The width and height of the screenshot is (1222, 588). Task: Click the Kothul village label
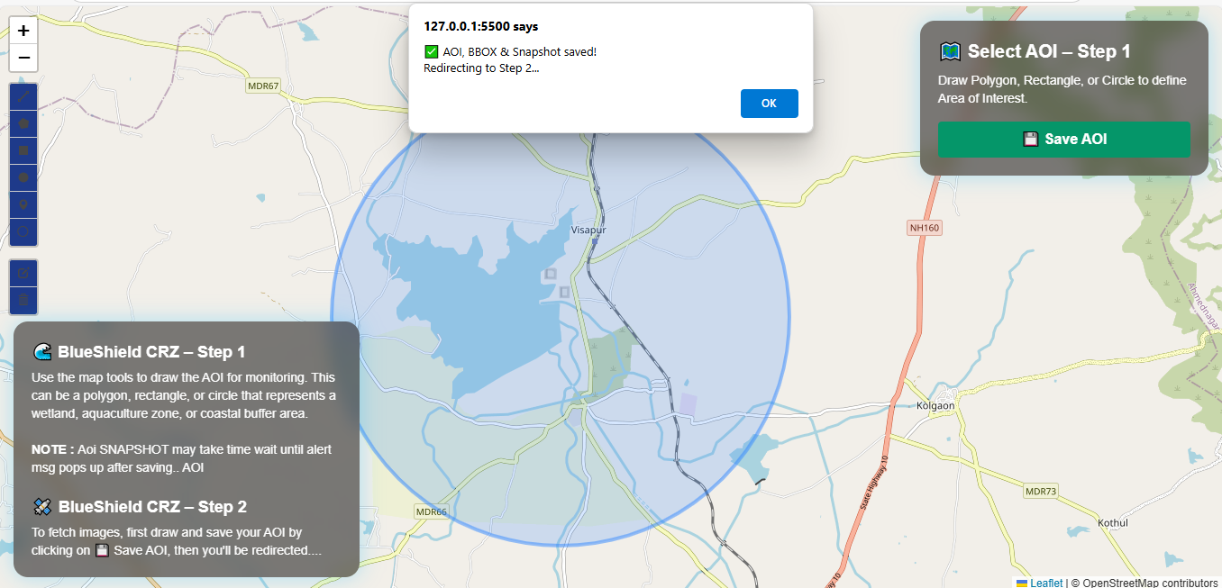[x=1112, y=522]
